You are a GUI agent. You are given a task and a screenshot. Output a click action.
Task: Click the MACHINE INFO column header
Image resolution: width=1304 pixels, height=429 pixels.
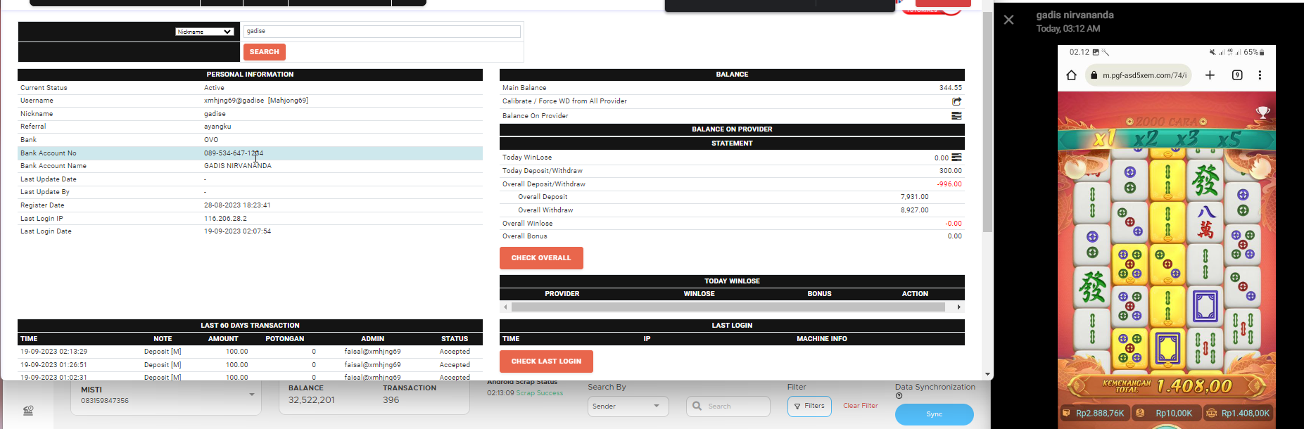point(821,339)
